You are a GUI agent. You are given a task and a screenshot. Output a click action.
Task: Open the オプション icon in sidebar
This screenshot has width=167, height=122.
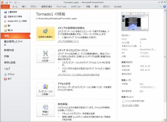[5, 74]
